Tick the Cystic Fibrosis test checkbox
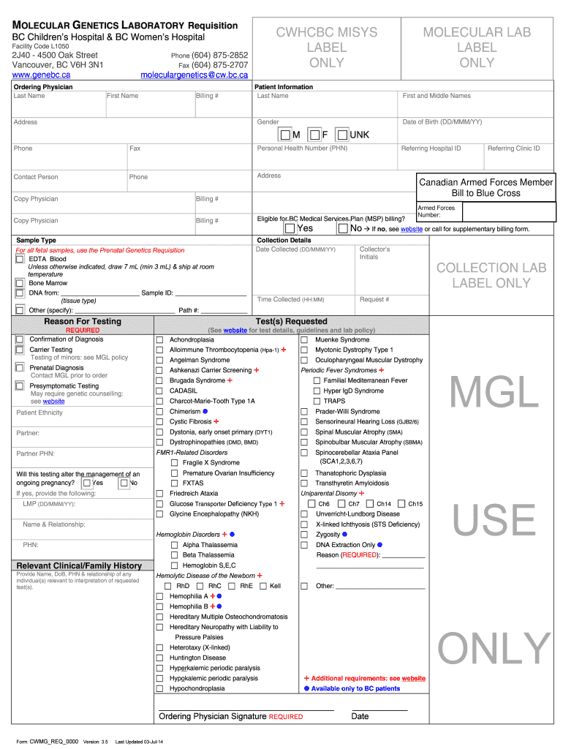The height and width of the screenshot is (749, 563). pyautogui.click(x=159, y=422)
